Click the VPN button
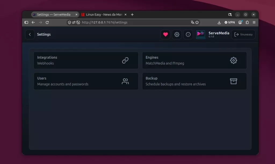The height and width of the screenshot is (164, 275). coord(230,22)
